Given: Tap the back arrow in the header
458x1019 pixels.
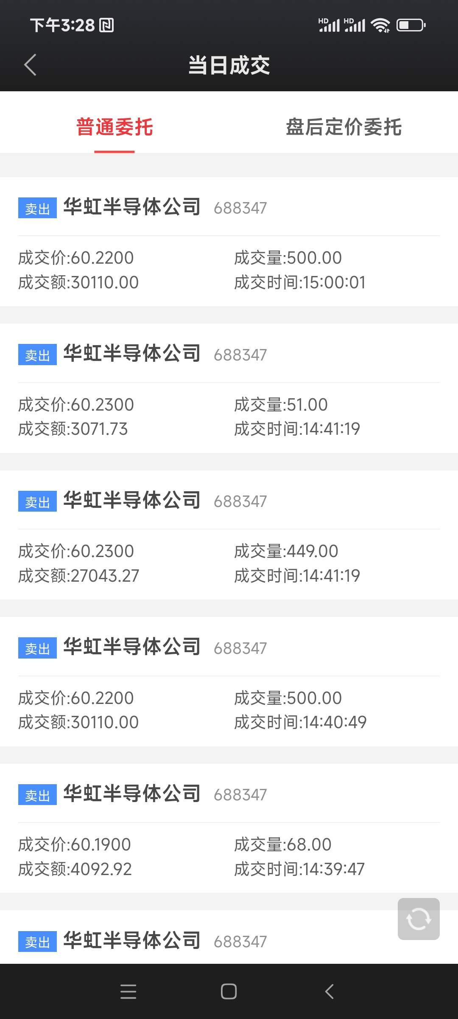Looking at the screenshot, I should (x=30, y=65).
